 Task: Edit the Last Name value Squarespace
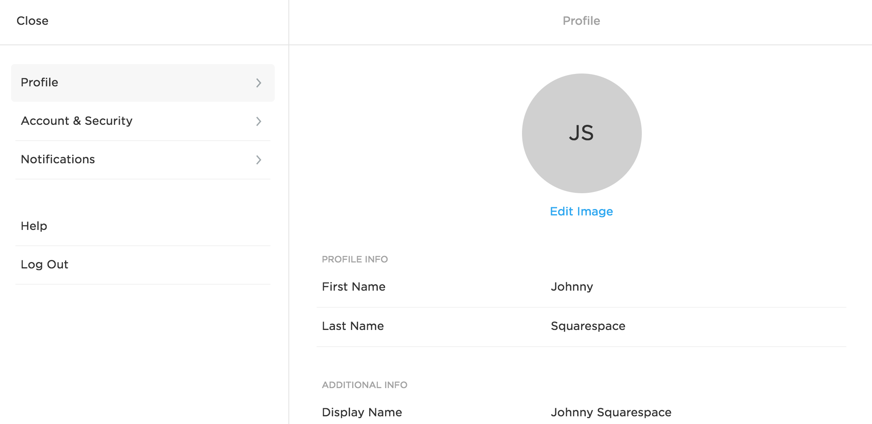pyautogui.click(x=588, y=326)
